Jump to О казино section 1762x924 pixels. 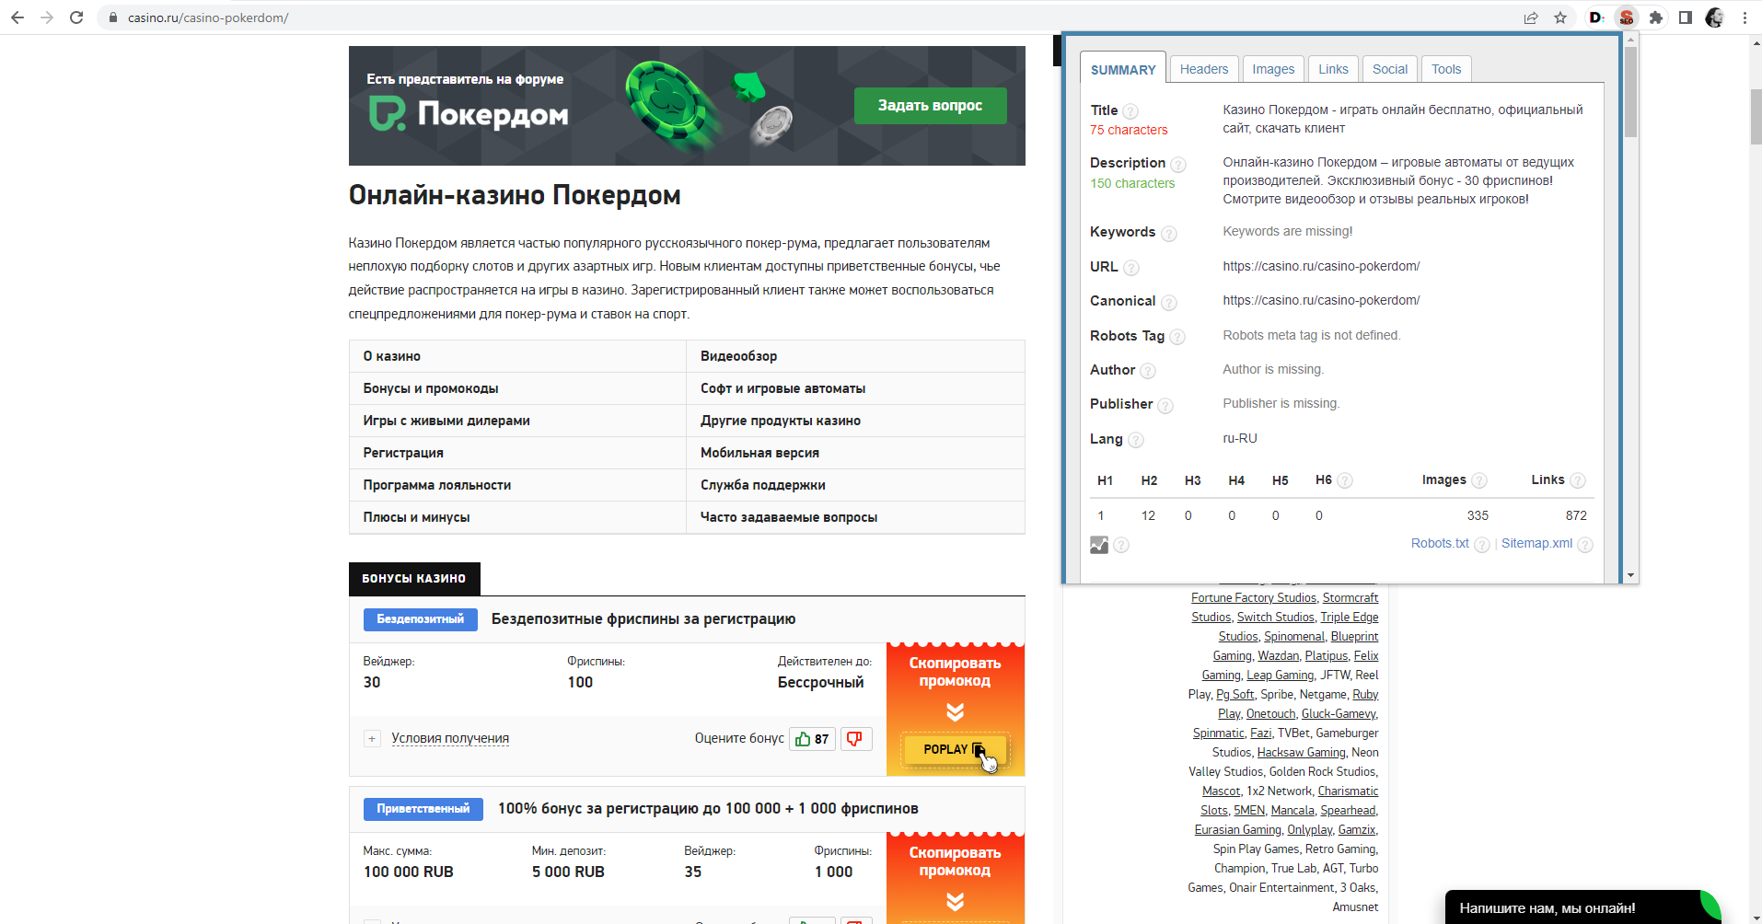click(391, 356)
